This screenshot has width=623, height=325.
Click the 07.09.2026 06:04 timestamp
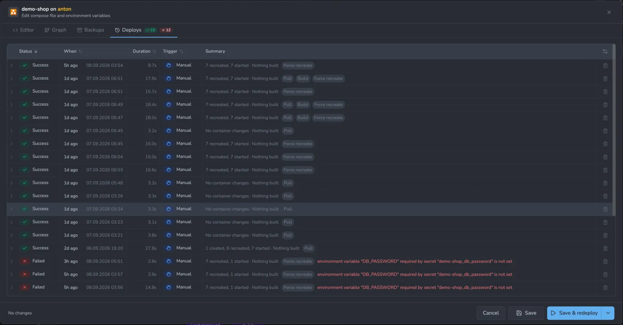(104, 157)
